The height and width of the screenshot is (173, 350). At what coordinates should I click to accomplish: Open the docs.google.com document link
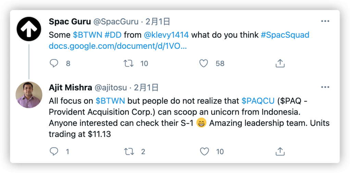click(118, 46)
